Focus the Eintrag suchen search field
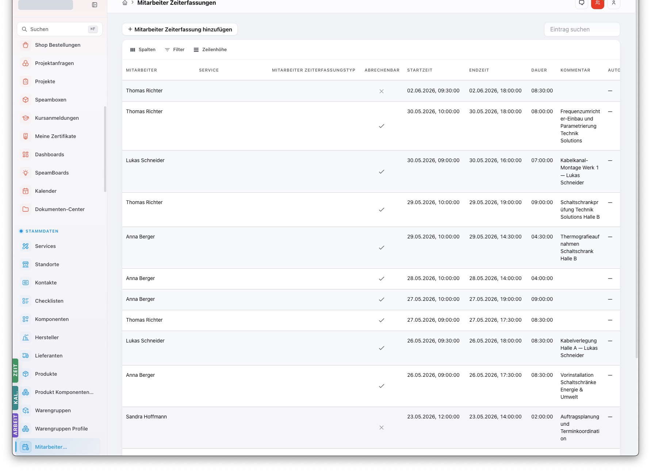Image resolution: width=651 pixels, height=471 pixels. tap(582, 29)
